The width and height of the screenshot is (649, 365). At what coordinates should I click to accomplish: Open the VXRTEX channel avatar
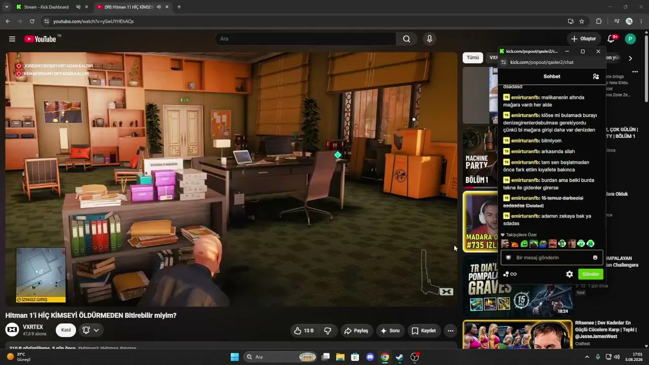[x=12, y=330]
